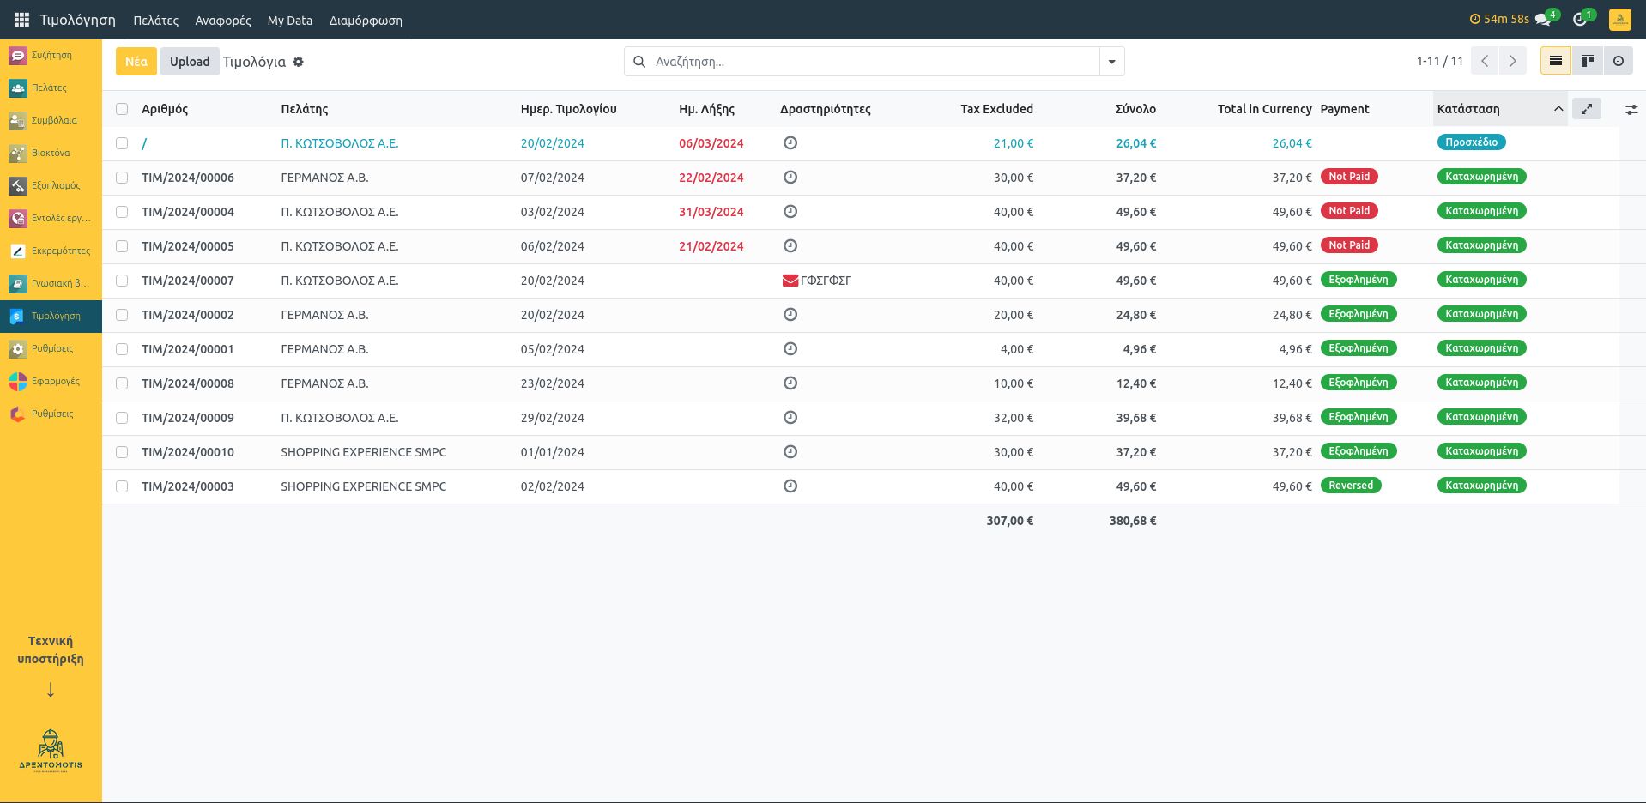Click the Τιμολόγηση app title

[x=77, y=20]
